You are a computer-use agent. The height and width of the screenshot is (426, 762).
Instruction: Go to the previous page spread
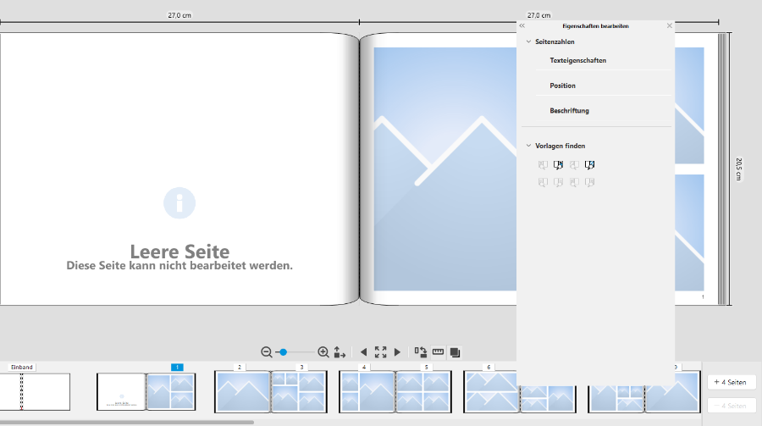click(363, 351)
